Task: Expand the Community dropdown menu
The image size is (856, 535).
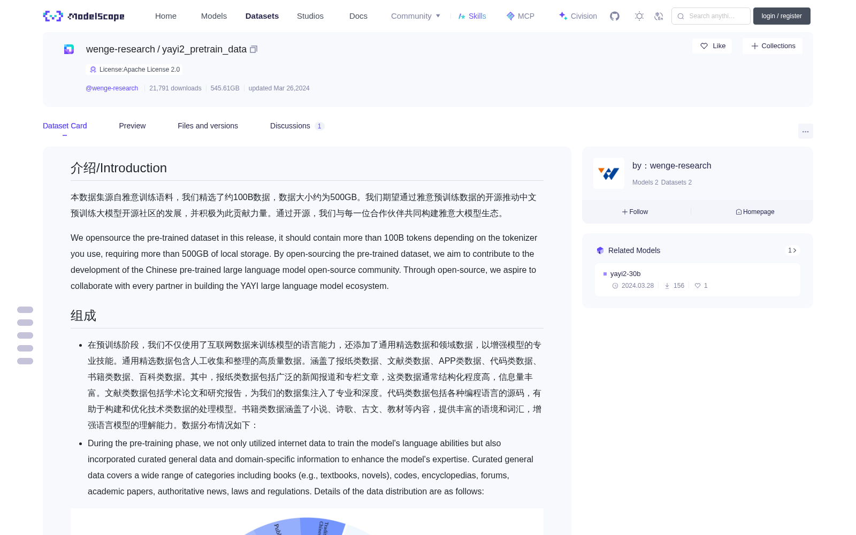Action: pyautogui.click(x=416, y=16)
